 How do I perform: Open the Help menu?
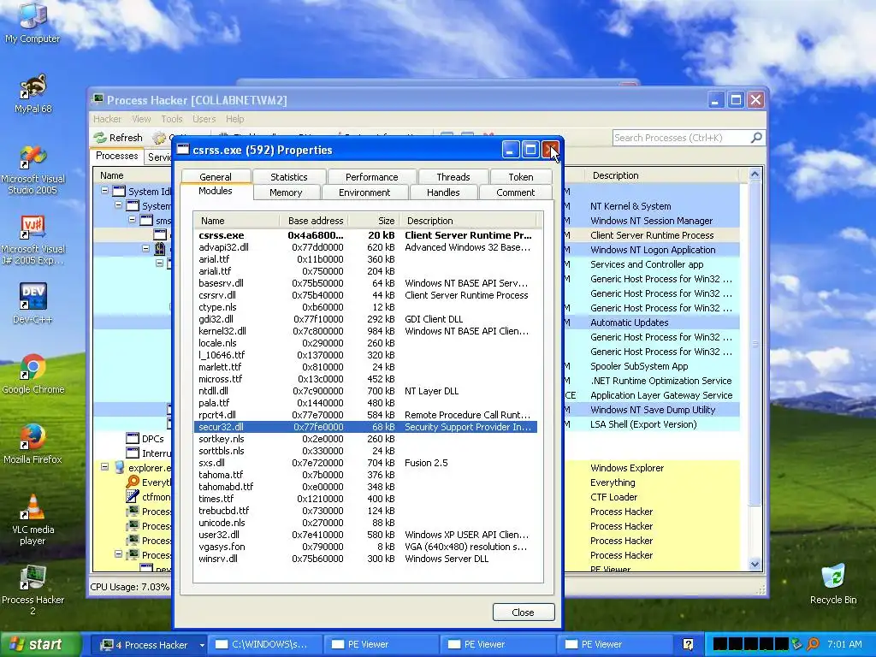(234, 119)
